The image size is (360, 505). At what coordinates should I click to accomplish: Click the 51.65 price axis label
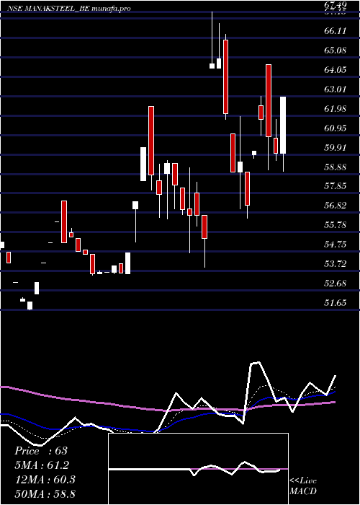coord(336,302)
